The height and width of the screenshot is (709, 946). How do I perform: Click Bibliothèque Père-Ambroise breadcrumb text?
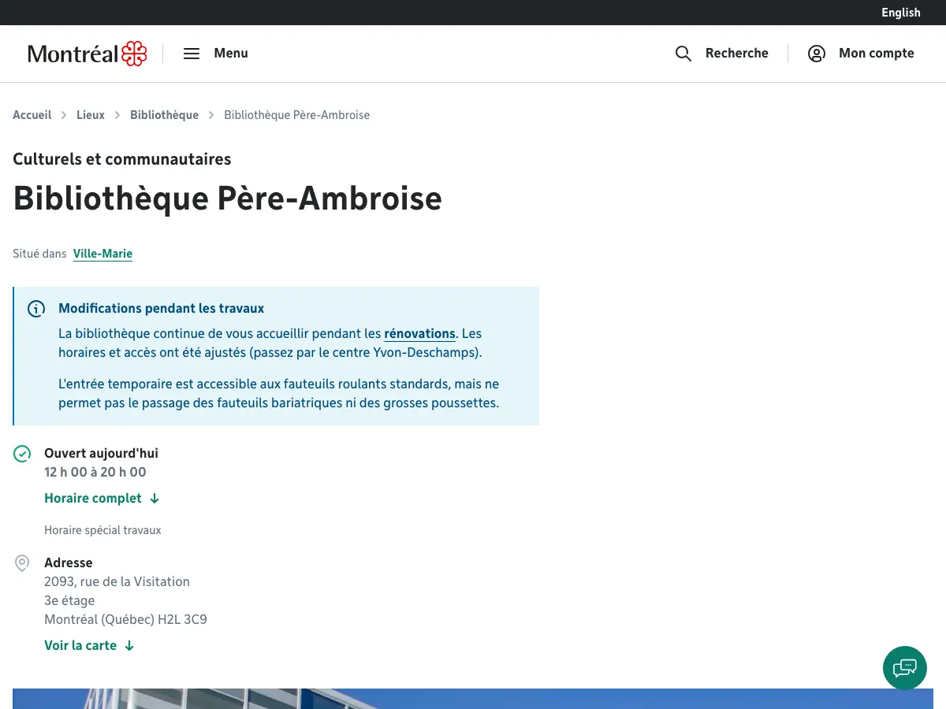[296, 115]
